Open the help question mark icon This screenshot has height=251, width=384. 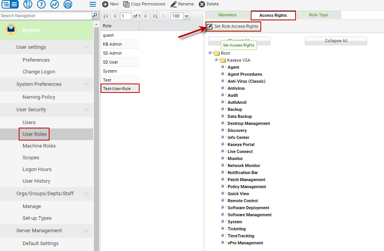coord(41,4)
